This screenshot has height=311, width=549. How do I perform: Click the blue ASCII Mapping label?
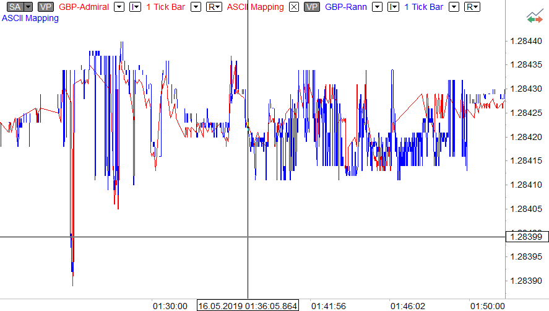coord(30,18)
